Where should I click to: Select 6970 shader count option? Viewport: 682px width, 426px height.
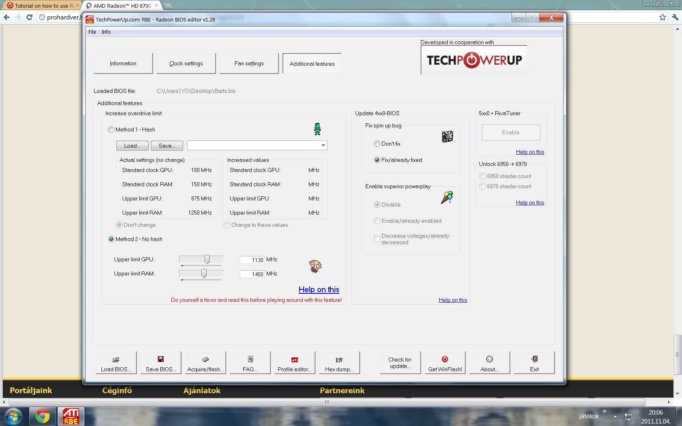[505, 186]
